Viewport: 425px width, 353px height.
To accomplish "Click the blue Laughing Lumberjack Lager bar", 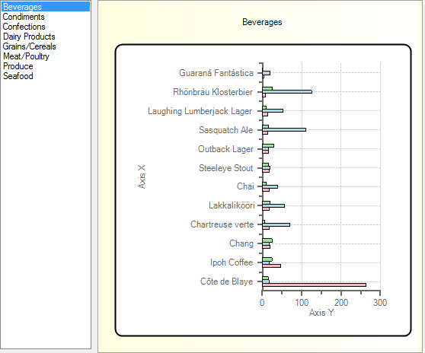I will tap(273, 111).
